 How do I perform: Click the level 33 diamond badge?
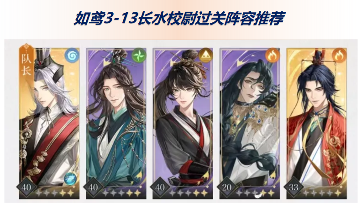tap(294, 187)
